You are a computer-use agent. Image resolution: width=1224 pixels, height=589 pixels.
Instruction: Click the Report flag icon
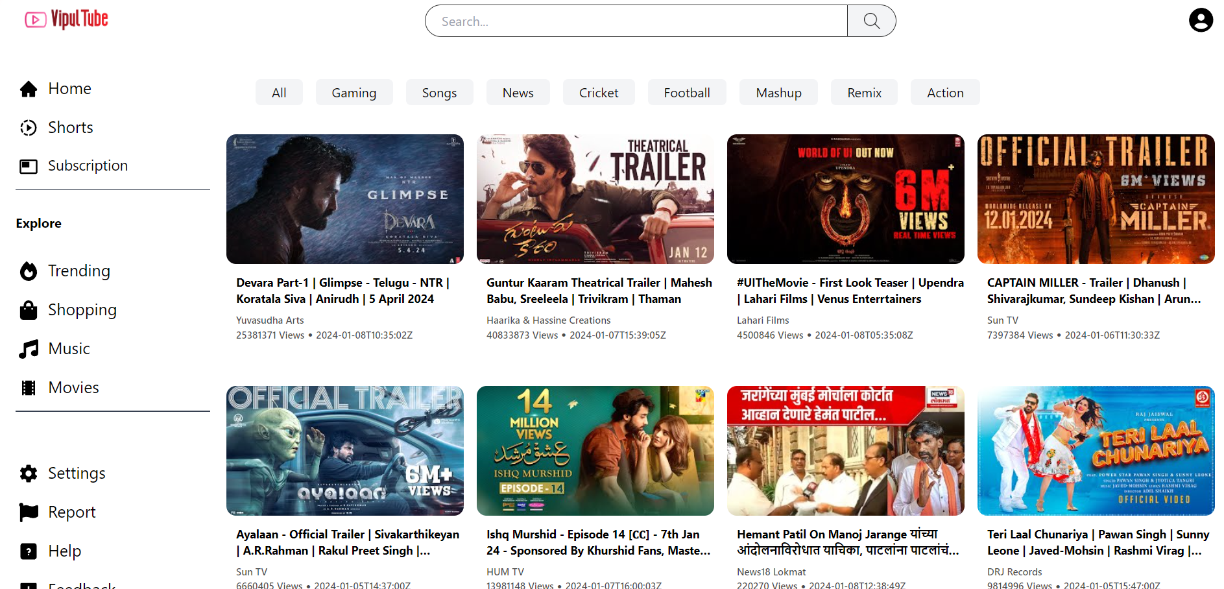[x=29, y=512]
